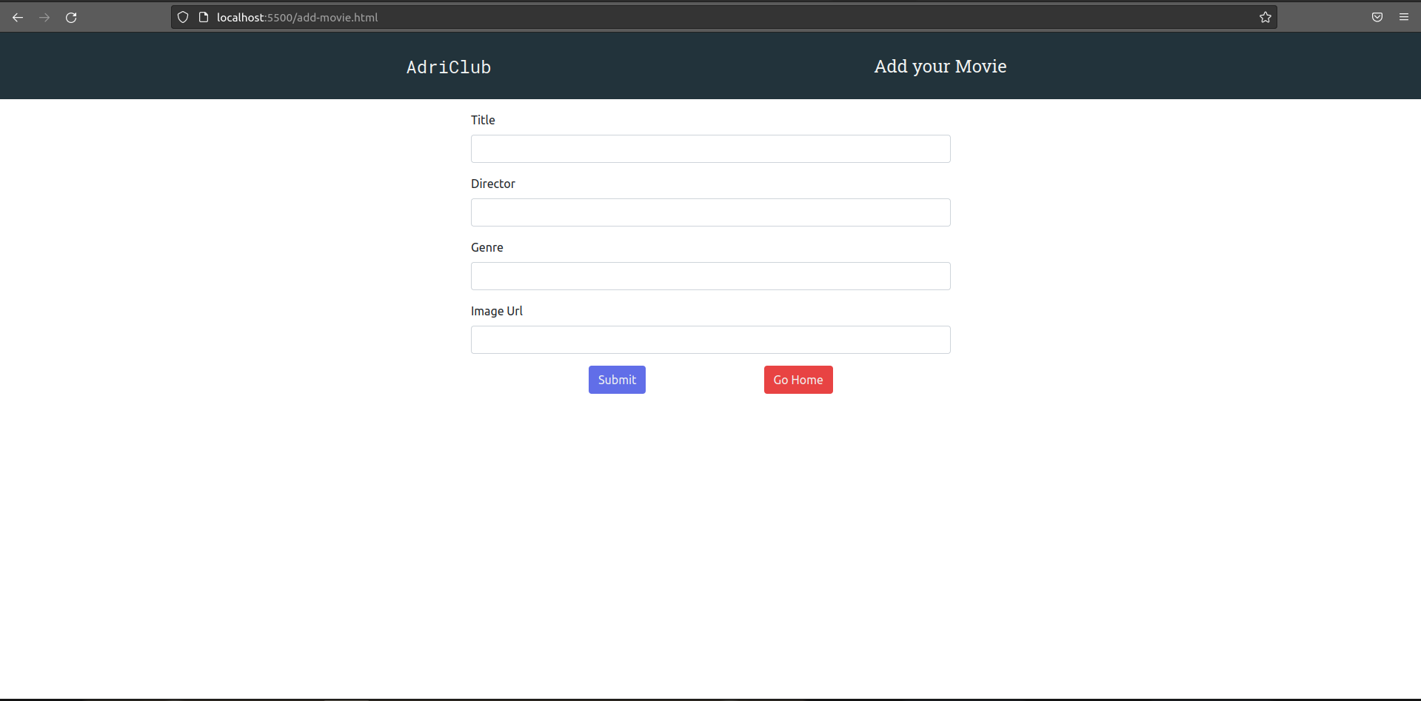Click the browser forward arrow
The image size is (1421, 701).
click(x=44, y=17)
